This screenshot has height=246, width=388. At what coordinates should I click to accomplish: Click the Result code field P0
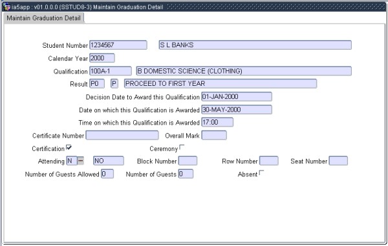pyautogui.click(x=97, y=83)
